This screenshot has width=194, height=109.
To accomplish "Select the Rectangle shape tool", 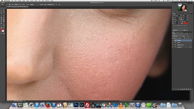I will (x=4, y=25).
